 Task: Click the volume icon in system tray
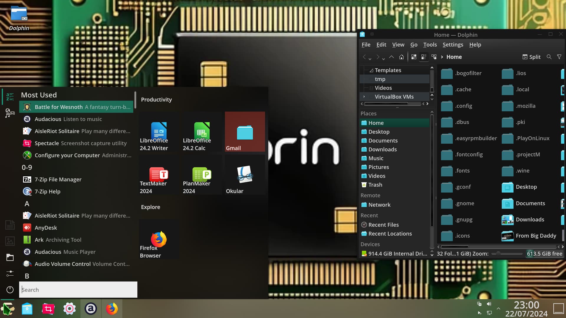[x=489, y=304]
